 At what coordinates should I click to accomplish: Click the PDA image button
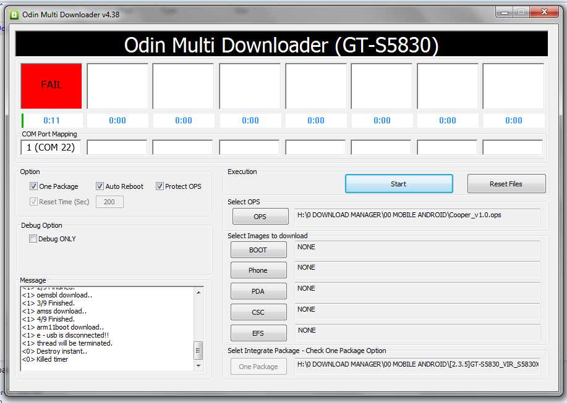[258, 291]
